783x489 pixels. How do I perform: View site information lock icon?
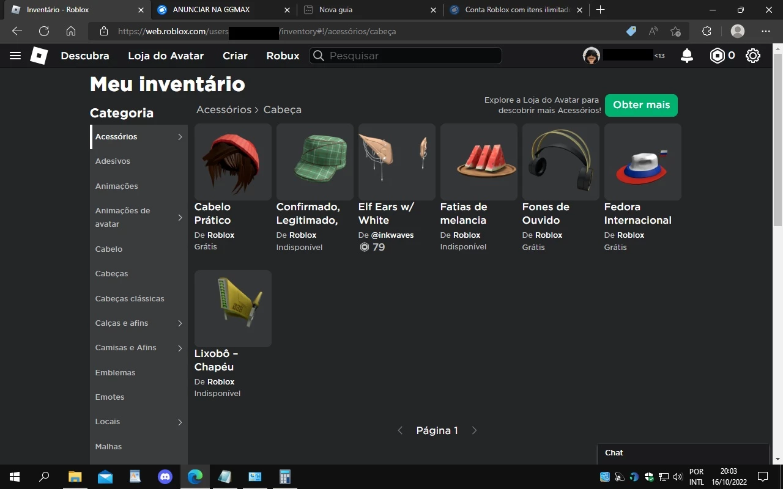[x=104, y=31]
